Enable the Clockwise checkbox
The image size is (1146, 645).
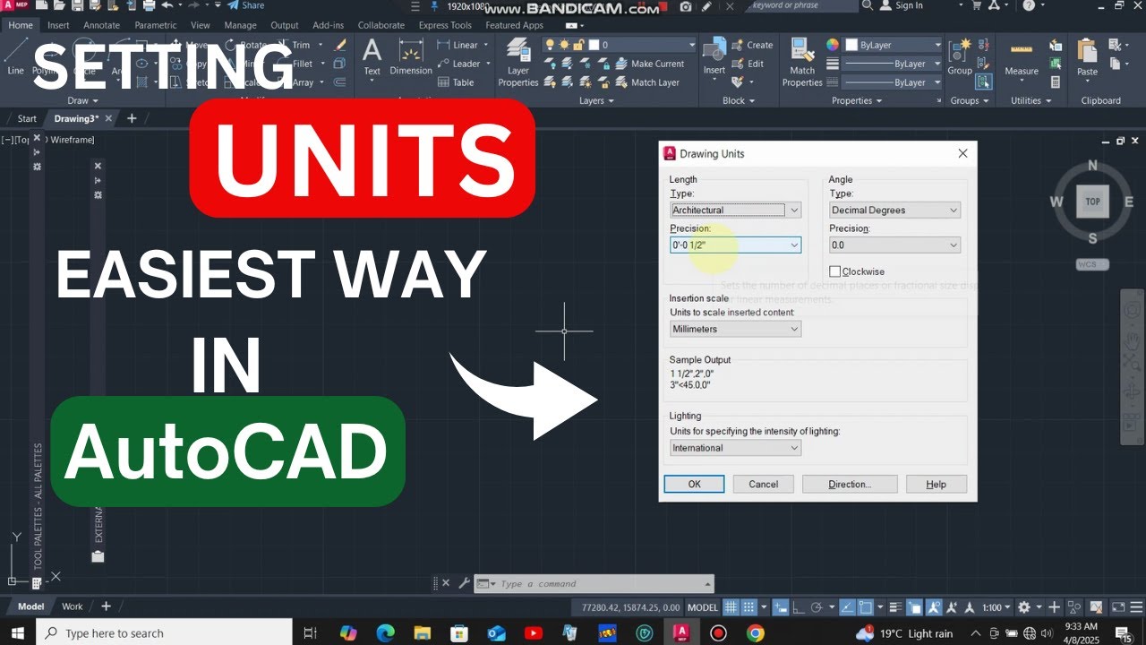pos(835,271)
